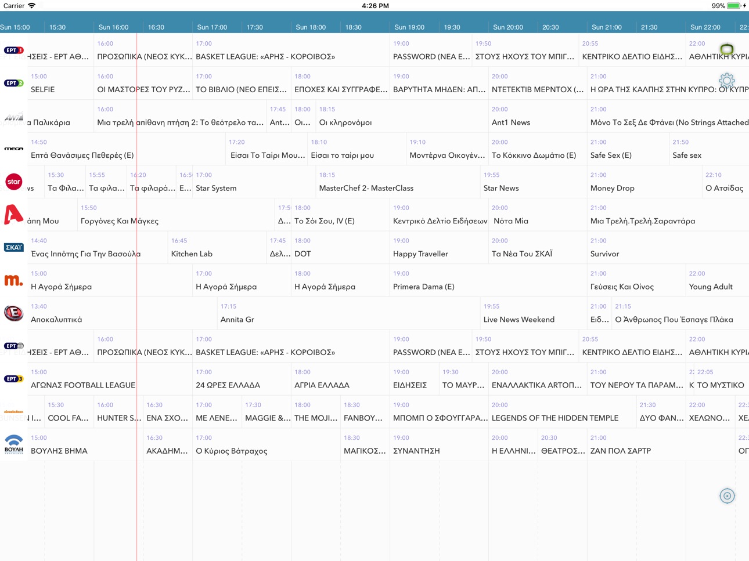749x561 pixels.
Task: Open Οι κληρονόμοι program at 18:15
Action: point(402,117)
